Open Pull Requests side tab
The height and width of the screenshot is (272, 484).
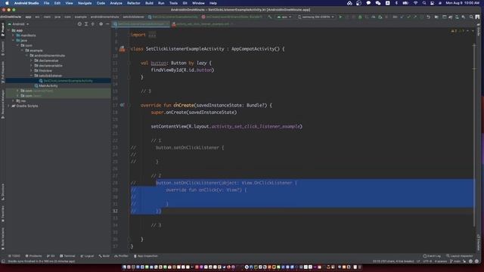[x=3, y=72]
